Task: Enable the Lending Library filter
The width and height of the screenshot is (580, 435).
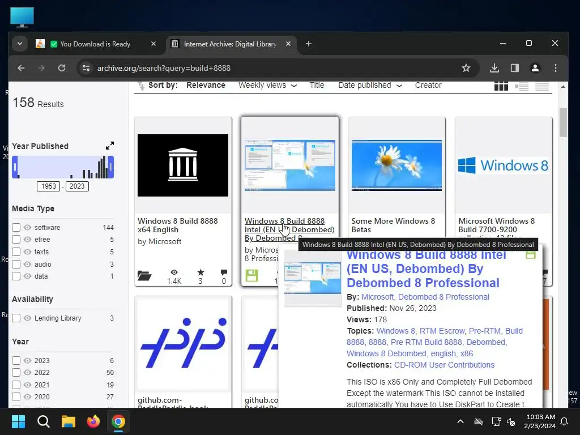Action: click(16, 318)
